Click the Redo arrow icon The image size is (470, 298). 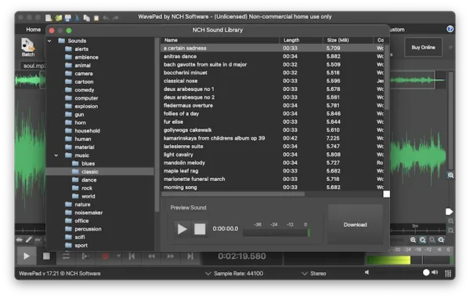(115, 18)
